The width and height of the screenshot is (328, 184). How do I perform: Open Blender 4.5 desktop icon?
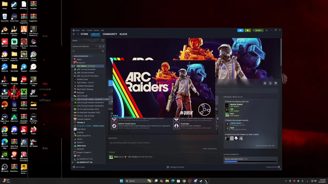pyautogui.click(x=5, y=30)
